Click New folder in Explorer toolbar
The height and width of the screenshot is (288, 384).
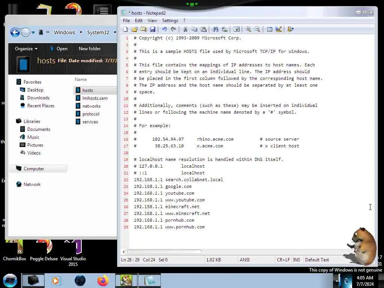(x=90, y=49)
